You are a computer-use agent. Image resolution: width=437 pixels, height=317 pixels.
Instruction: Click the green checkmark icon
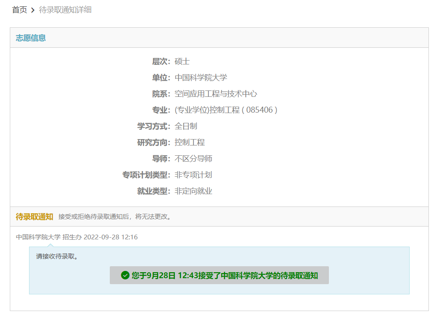coord(125,275)
